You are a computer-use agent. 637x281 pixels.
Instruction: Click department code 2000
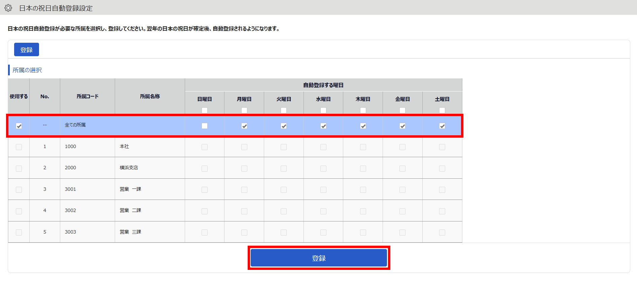click(x=70, y=168)
